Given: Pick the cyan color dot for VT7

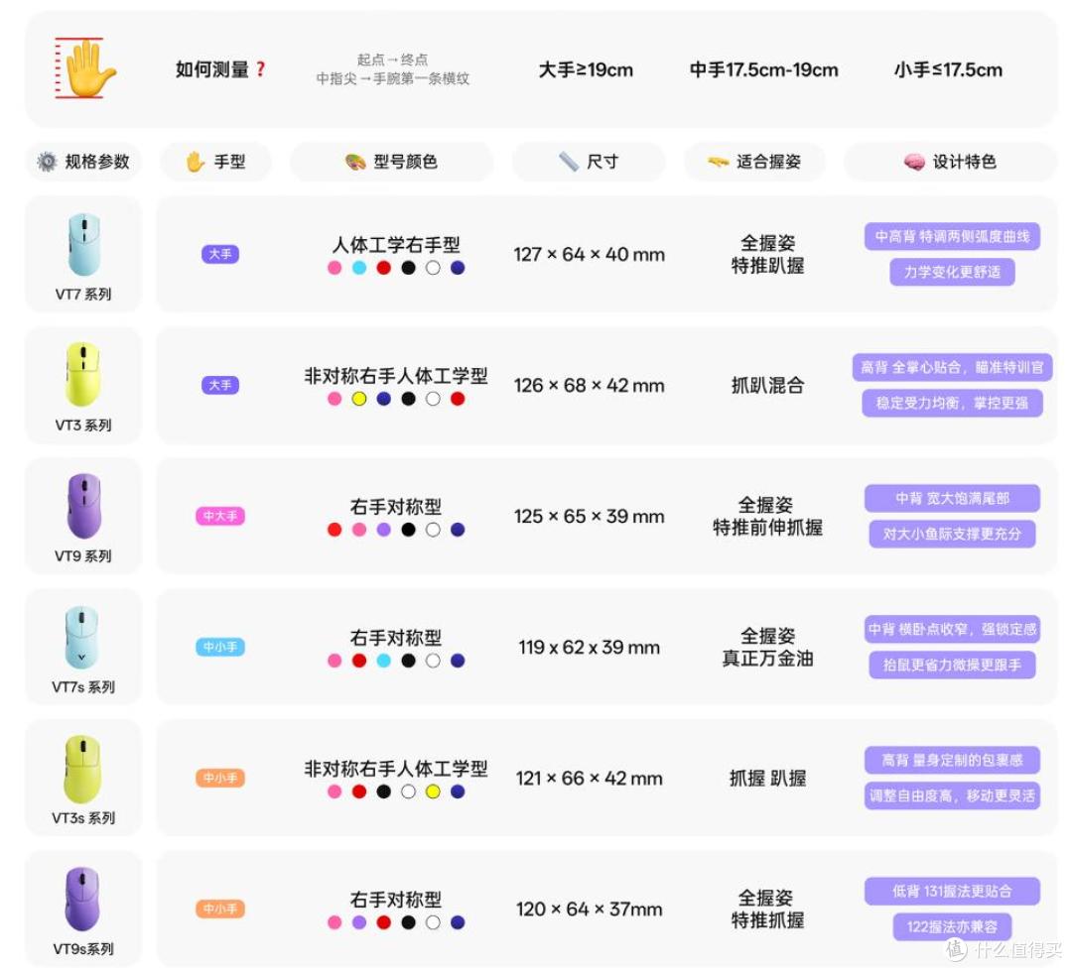Looking at the screenshot, I should pos(359,268).
